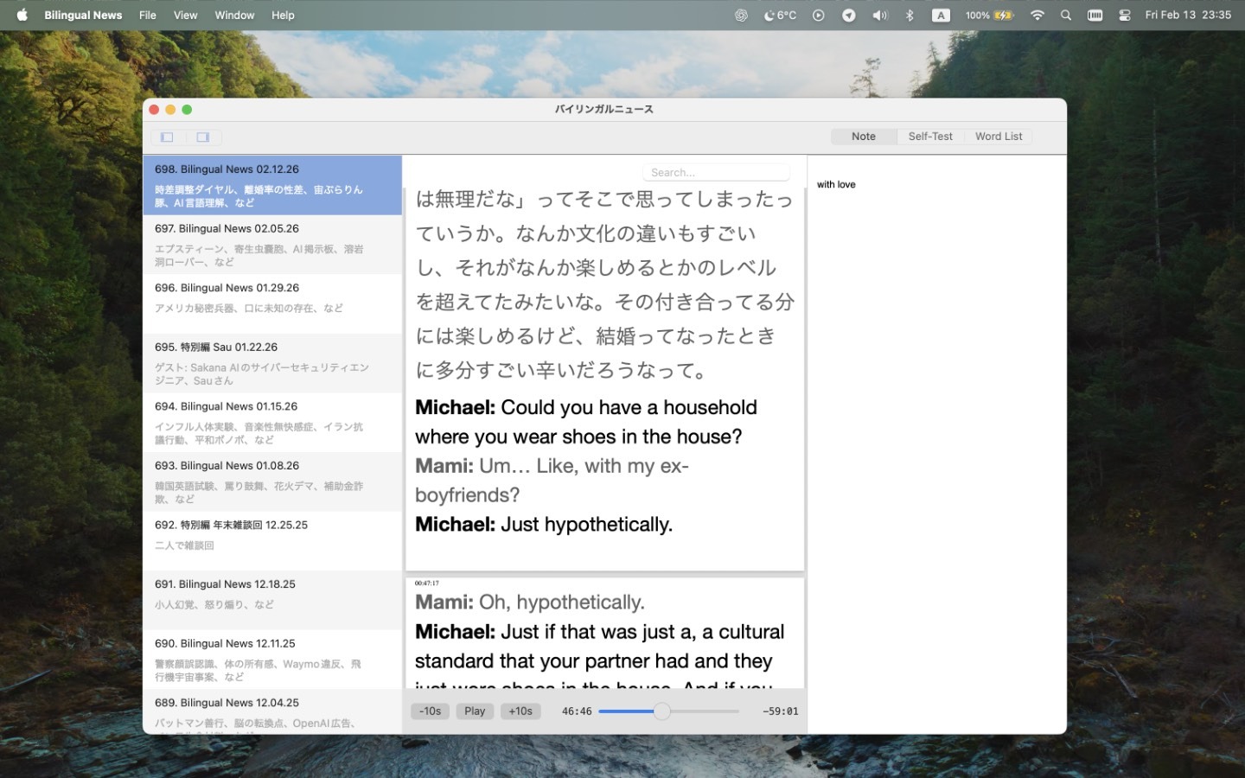Open the File menu

point(148,16)
